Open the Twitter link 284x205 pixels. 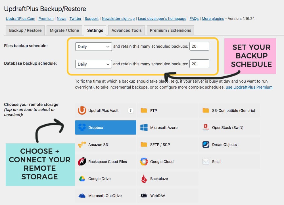(76, 19)
